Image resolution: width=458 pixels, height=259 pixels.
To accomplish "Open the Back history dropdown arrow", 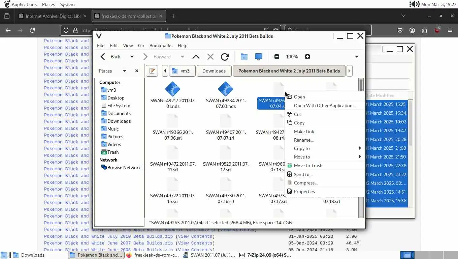I will [132, 57].
